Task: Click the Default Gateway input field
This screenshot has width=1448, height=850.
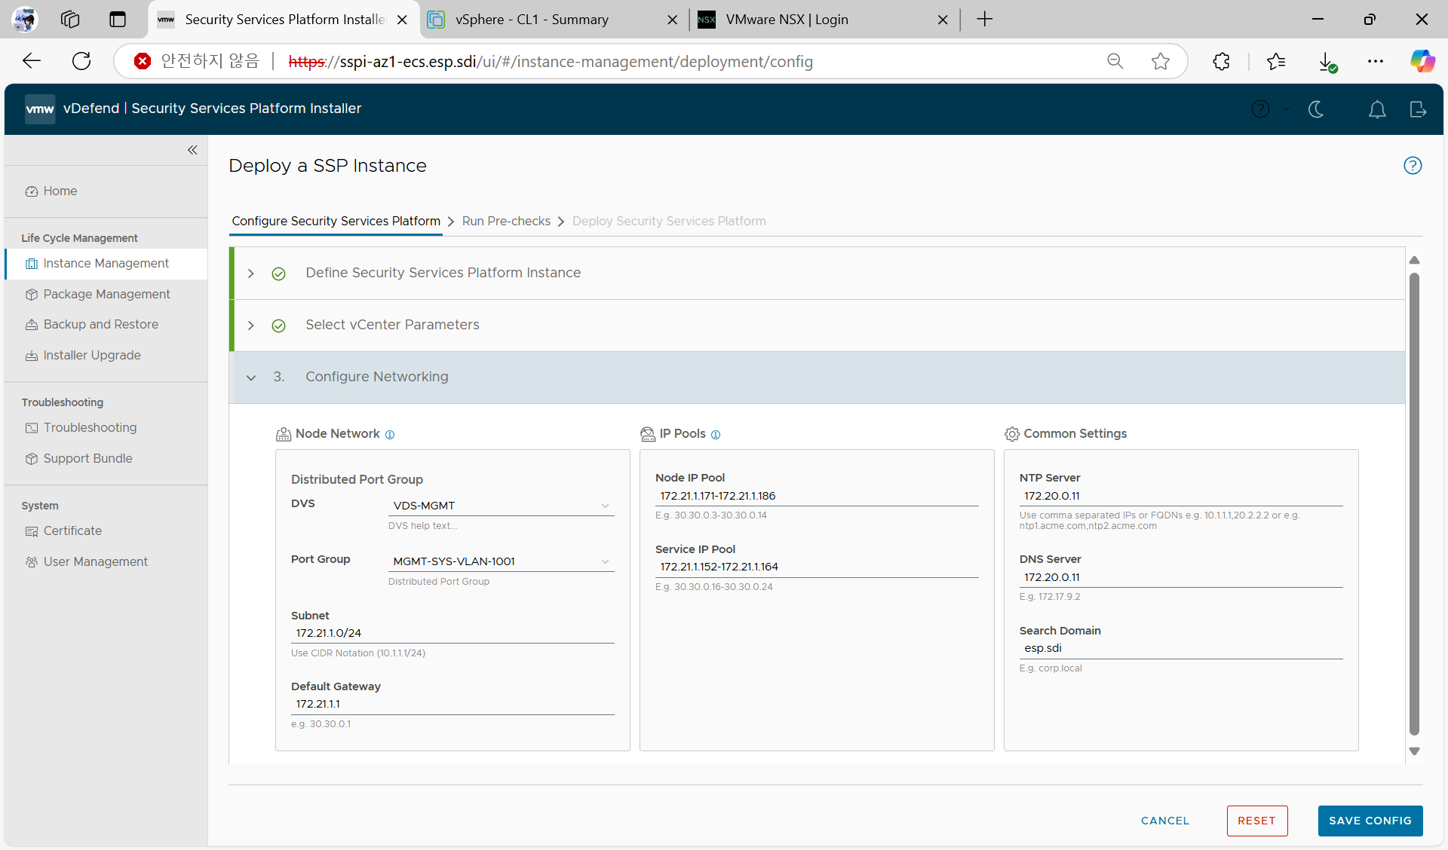Action: [452, 705]
